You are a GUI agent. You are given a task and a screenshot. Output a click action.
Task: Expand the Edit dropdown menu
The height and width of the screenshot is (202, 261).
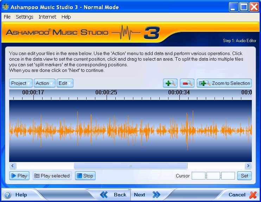(65, 83)
